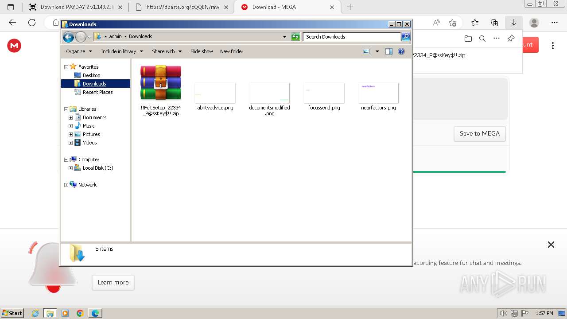Create a New folder
This screenshot has width=567, height=319.
tap(232, 51)
